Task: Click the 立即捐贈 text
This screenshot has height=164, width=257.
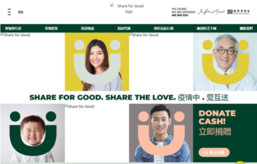Action: [x=215, y=131]
